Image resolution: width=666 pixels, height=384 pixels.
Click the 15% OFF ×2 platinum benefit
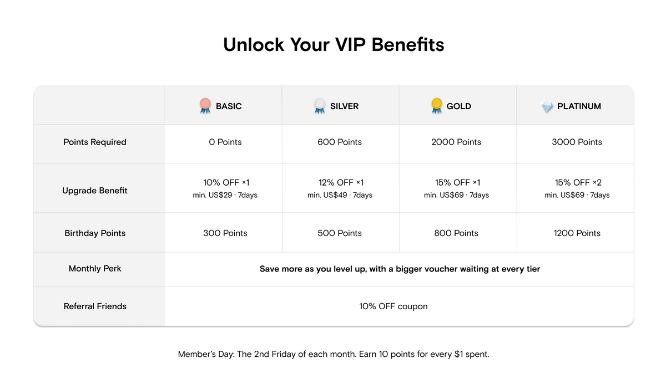[x=578, y=182]
